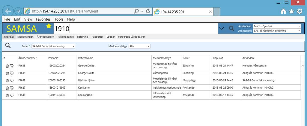This screenshot has height=126, width=307.
Task: Open address bar search dropdown arrow
Action: [142, 11]
